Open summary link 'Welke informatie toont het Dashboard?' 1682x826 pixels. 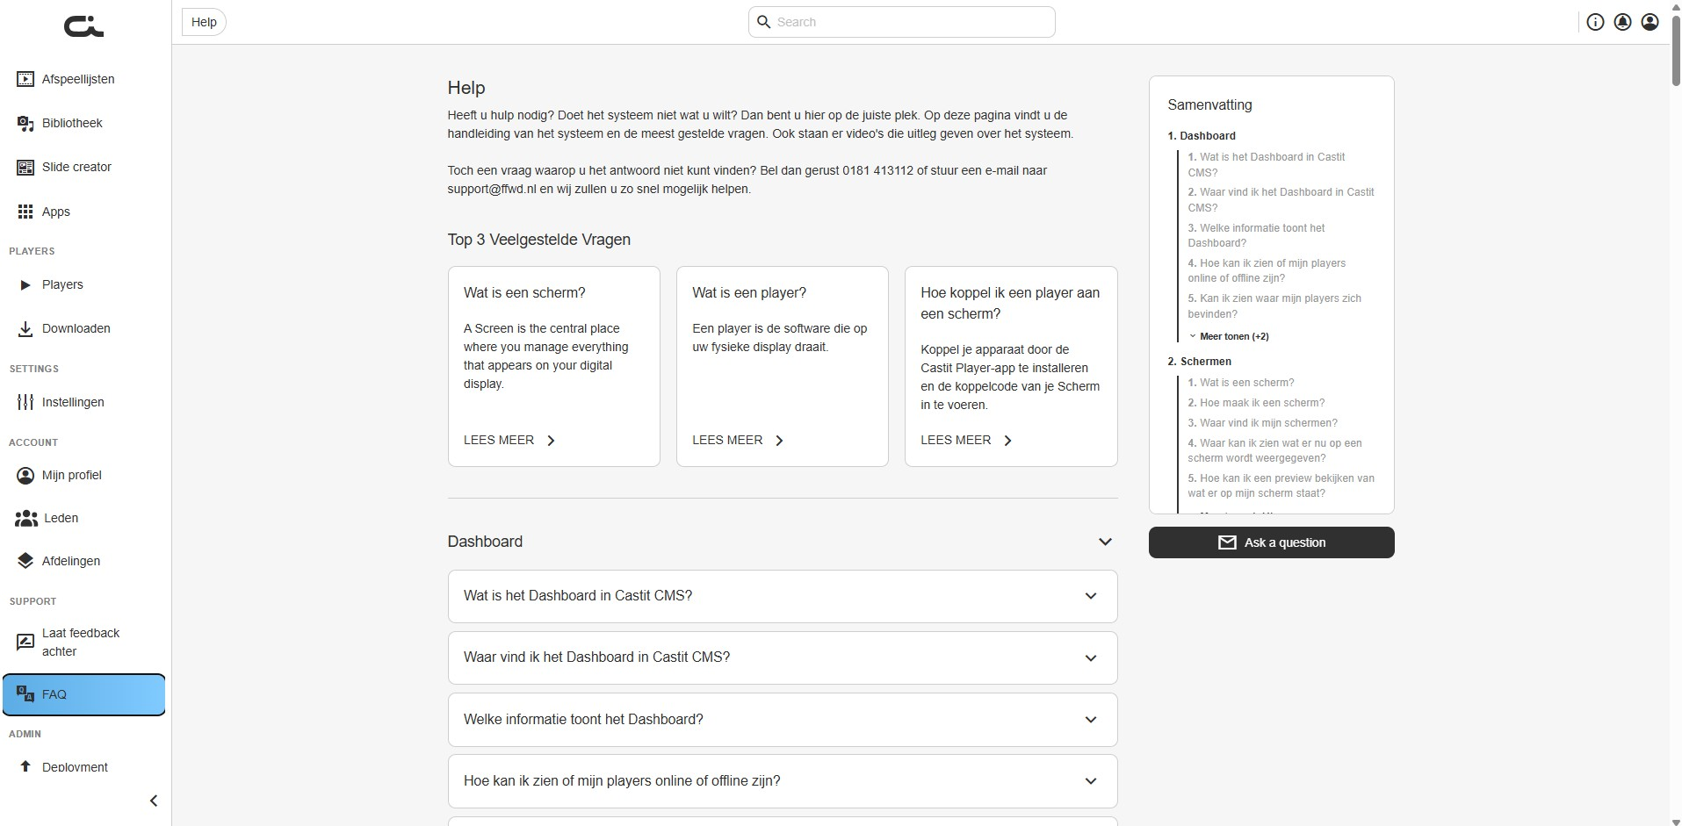1257,235
